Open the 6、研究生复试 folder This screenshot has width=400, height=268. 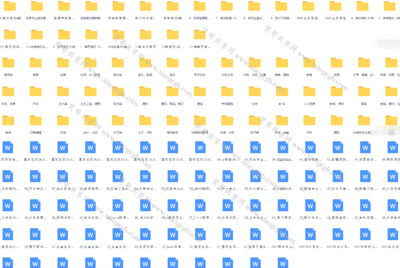254,6
